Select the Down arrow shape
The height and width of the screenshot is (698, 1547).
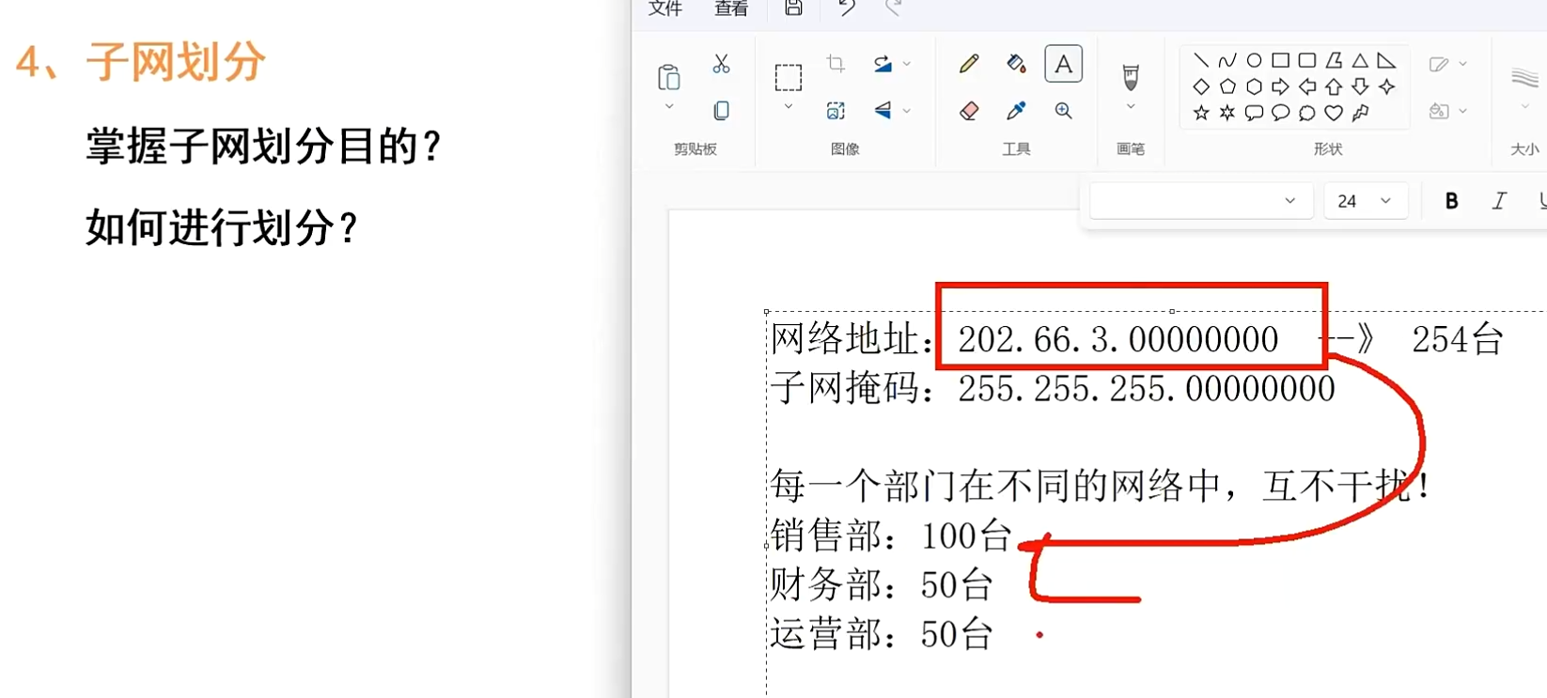1360,86
